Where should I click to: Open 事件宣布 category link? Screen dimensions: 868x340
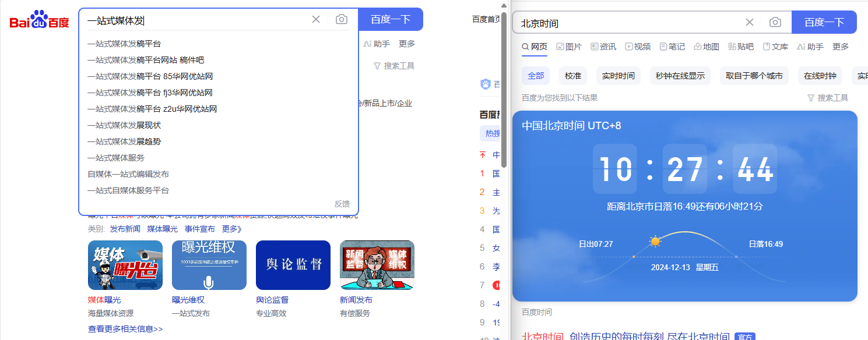[200, 229]
